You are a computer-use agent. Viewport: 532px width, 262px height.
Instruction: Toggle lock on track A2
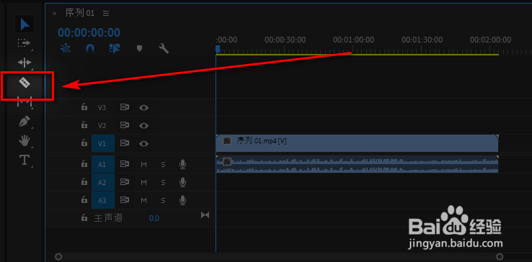point(84,182)
